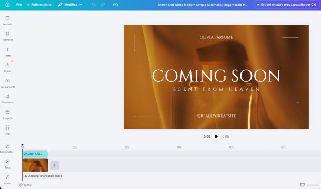Image resolution: width=321 pixels, height=189 pixels.
Task: Go to Canva home icon
Action: pyautogui.click(x=7, y=5)
